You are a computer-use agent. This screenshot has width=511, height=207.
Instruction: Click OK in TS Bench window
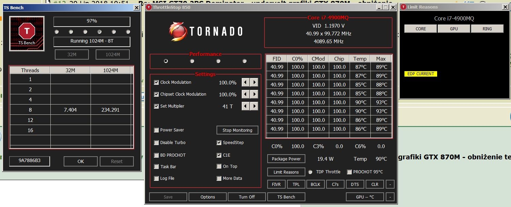point(81,161)
